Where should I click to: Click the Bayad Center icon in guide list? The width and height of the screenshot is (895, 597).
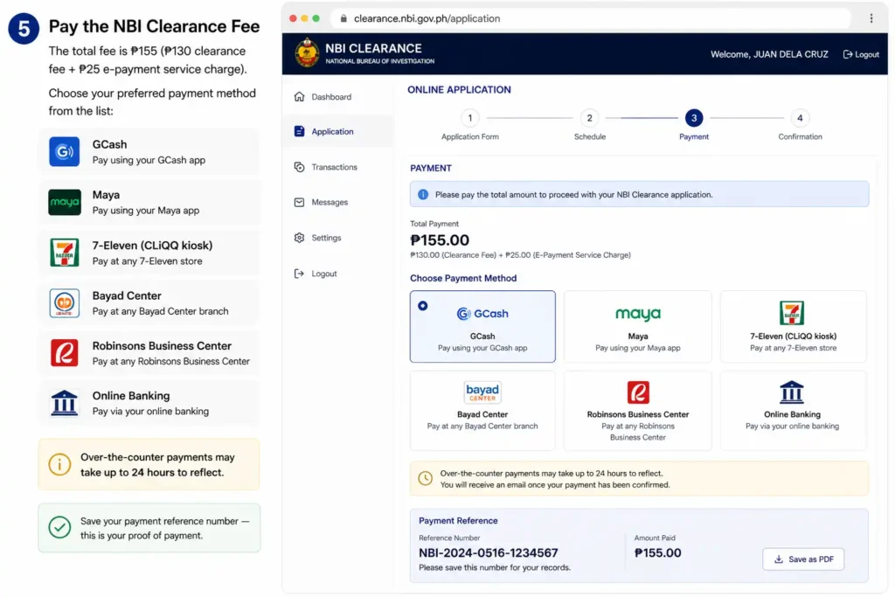[64, 302]
